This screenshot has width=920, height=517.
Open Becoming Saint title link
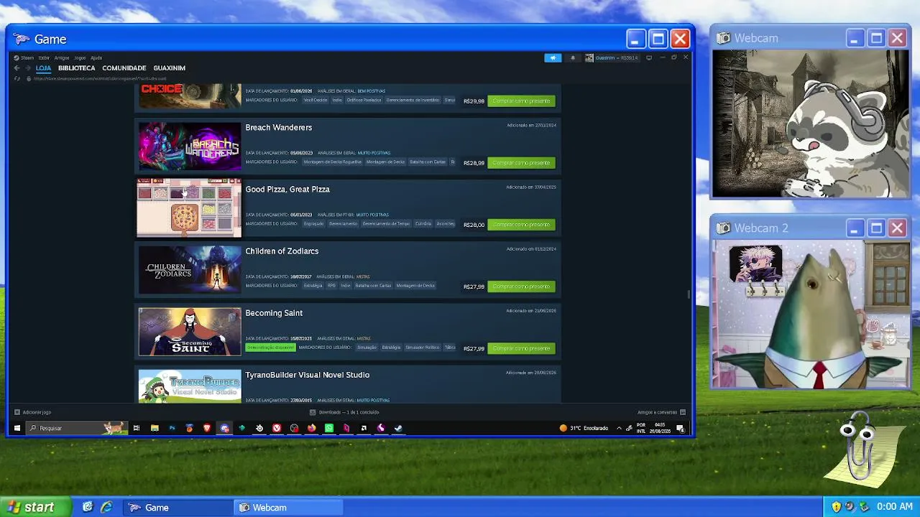coord(274,313)
